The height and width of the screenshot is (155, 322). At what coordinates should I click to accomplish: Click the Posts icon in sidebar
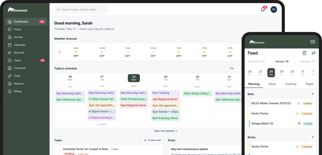click(x=10, y=29)
